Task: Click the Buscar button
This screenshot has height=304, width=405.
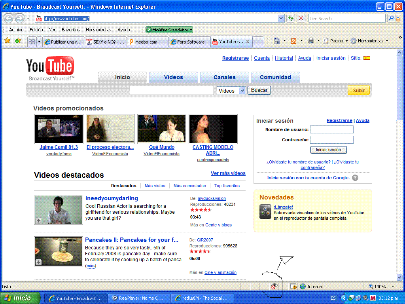Action: click(x=259, y=90)
